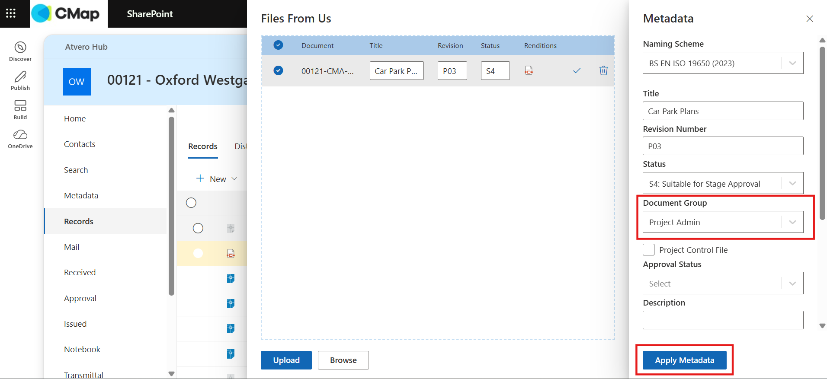Open Discover in the left rail
827x379 pixels.
pos(20,51)
